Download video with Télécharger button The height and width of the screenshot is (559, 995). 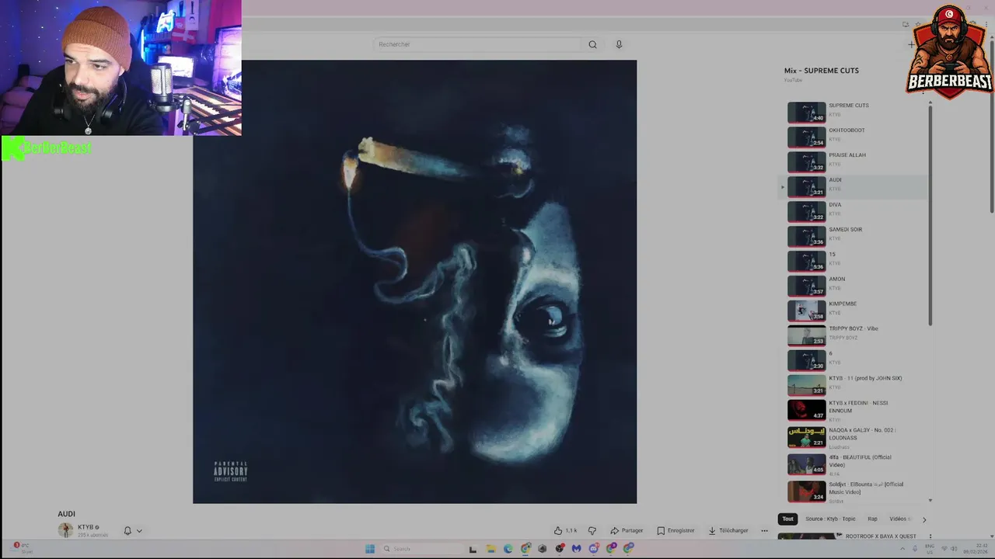(x=728, y=530)
